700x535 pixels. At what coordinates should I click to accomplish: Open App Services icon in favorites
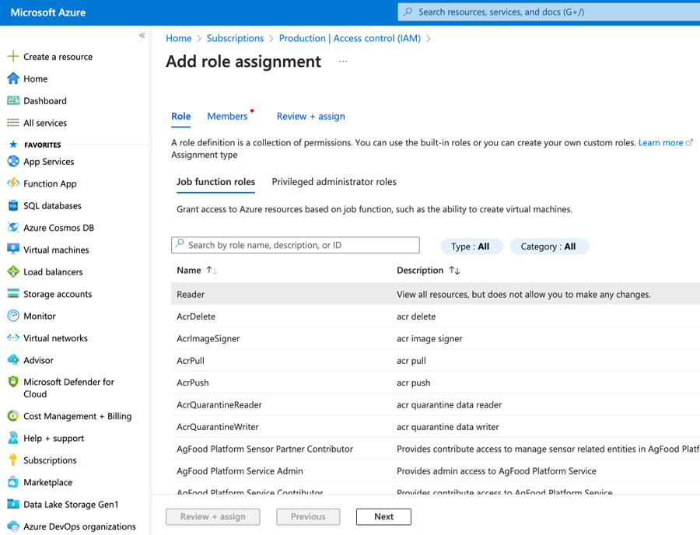13,162
